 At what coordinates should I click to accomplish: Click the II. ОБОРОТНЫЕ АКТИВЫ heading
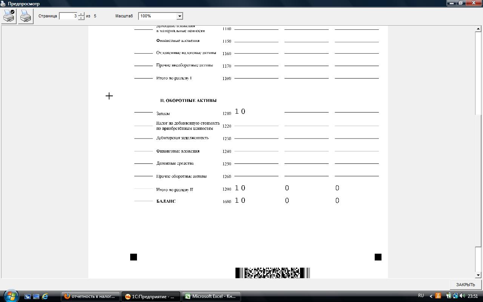pyautogui.click(x=188, y=100)
